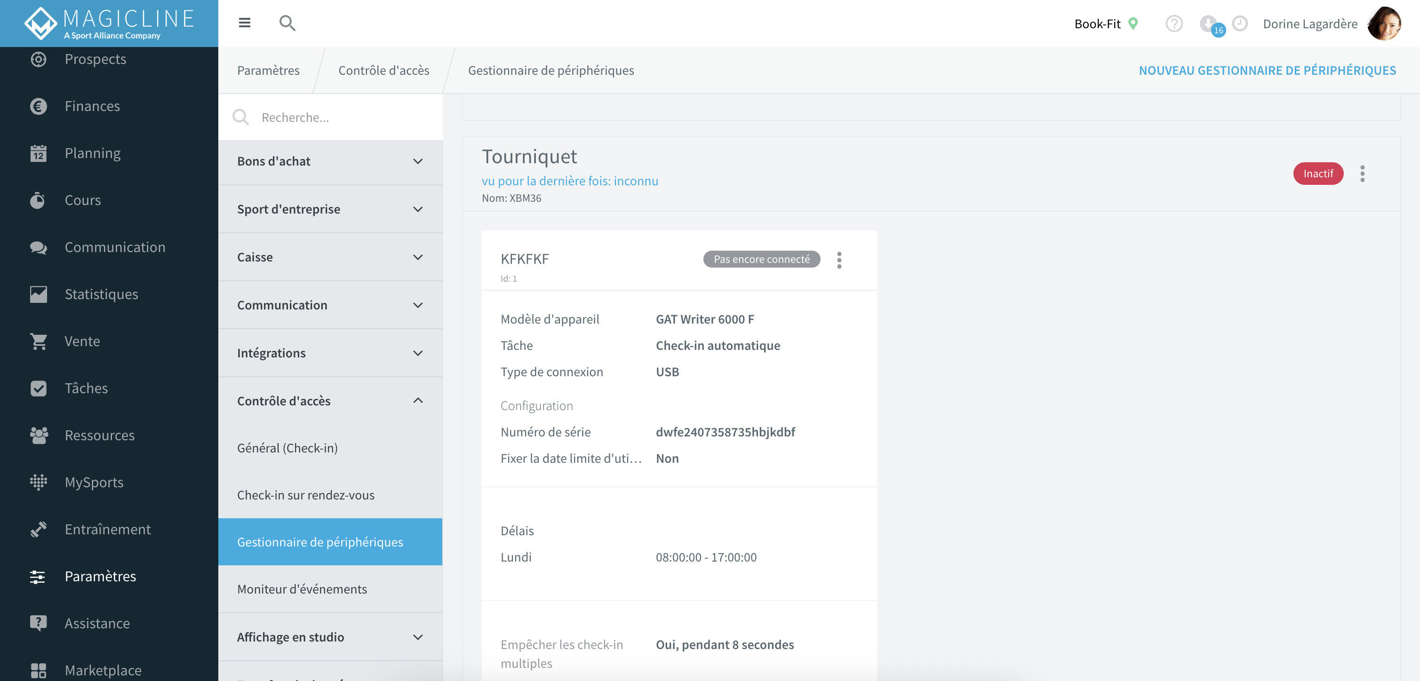Click the KFKFKF device name

525,259
